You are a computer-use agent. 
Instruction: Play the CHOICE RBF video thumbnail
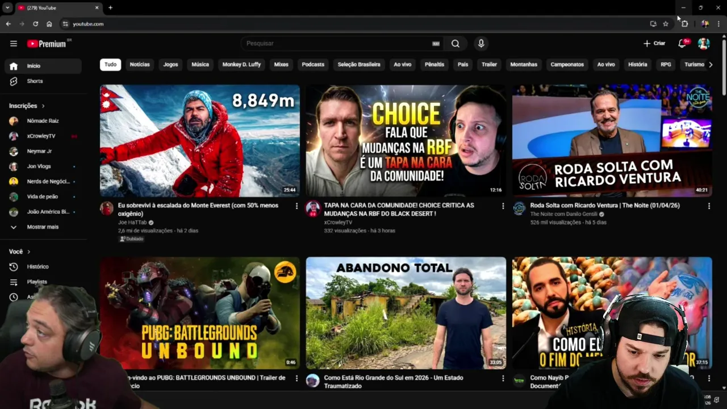pyautogui.click(x=406, y=141)
